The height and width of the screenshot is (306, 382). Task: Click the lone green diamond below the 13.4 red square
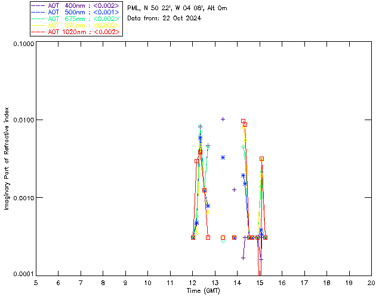[x=223, y=241]
